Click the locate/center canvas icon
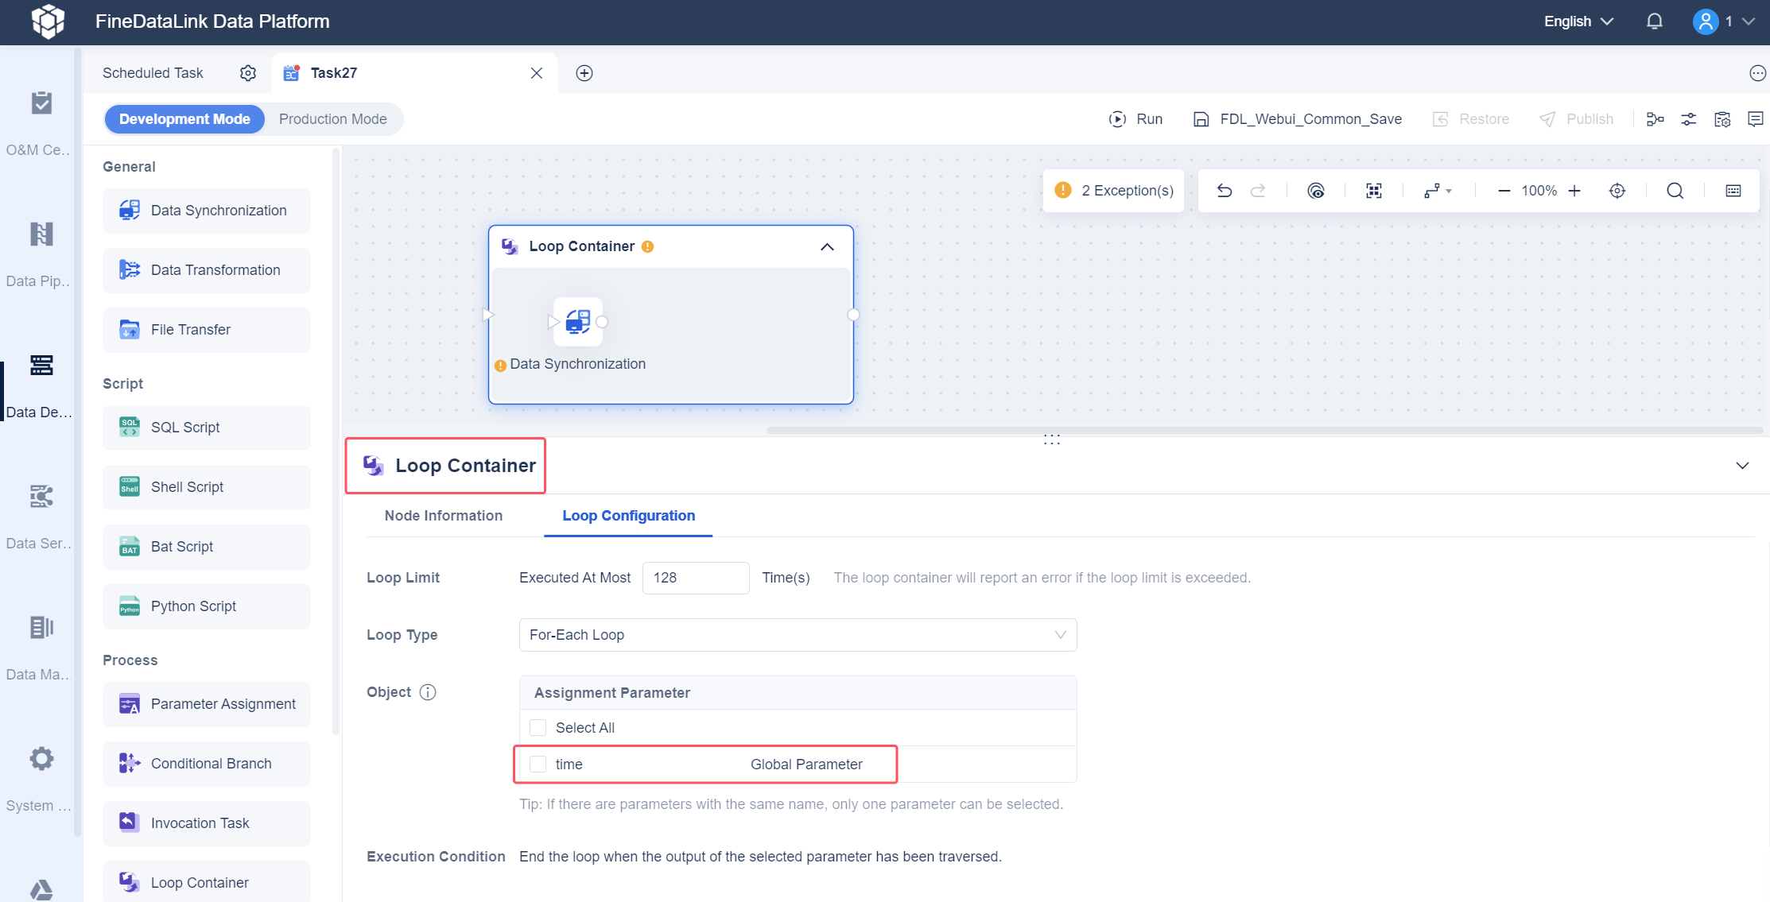1770x902 pixels. 1617,191
